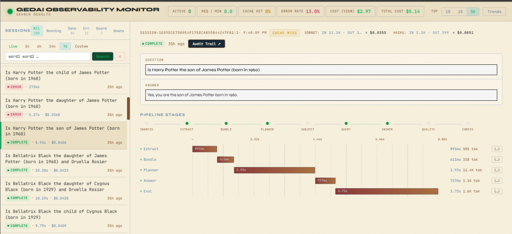Click the Extract 891ms timeline bar
Viewport: 512px width, 234px height.
click(204, 149)
